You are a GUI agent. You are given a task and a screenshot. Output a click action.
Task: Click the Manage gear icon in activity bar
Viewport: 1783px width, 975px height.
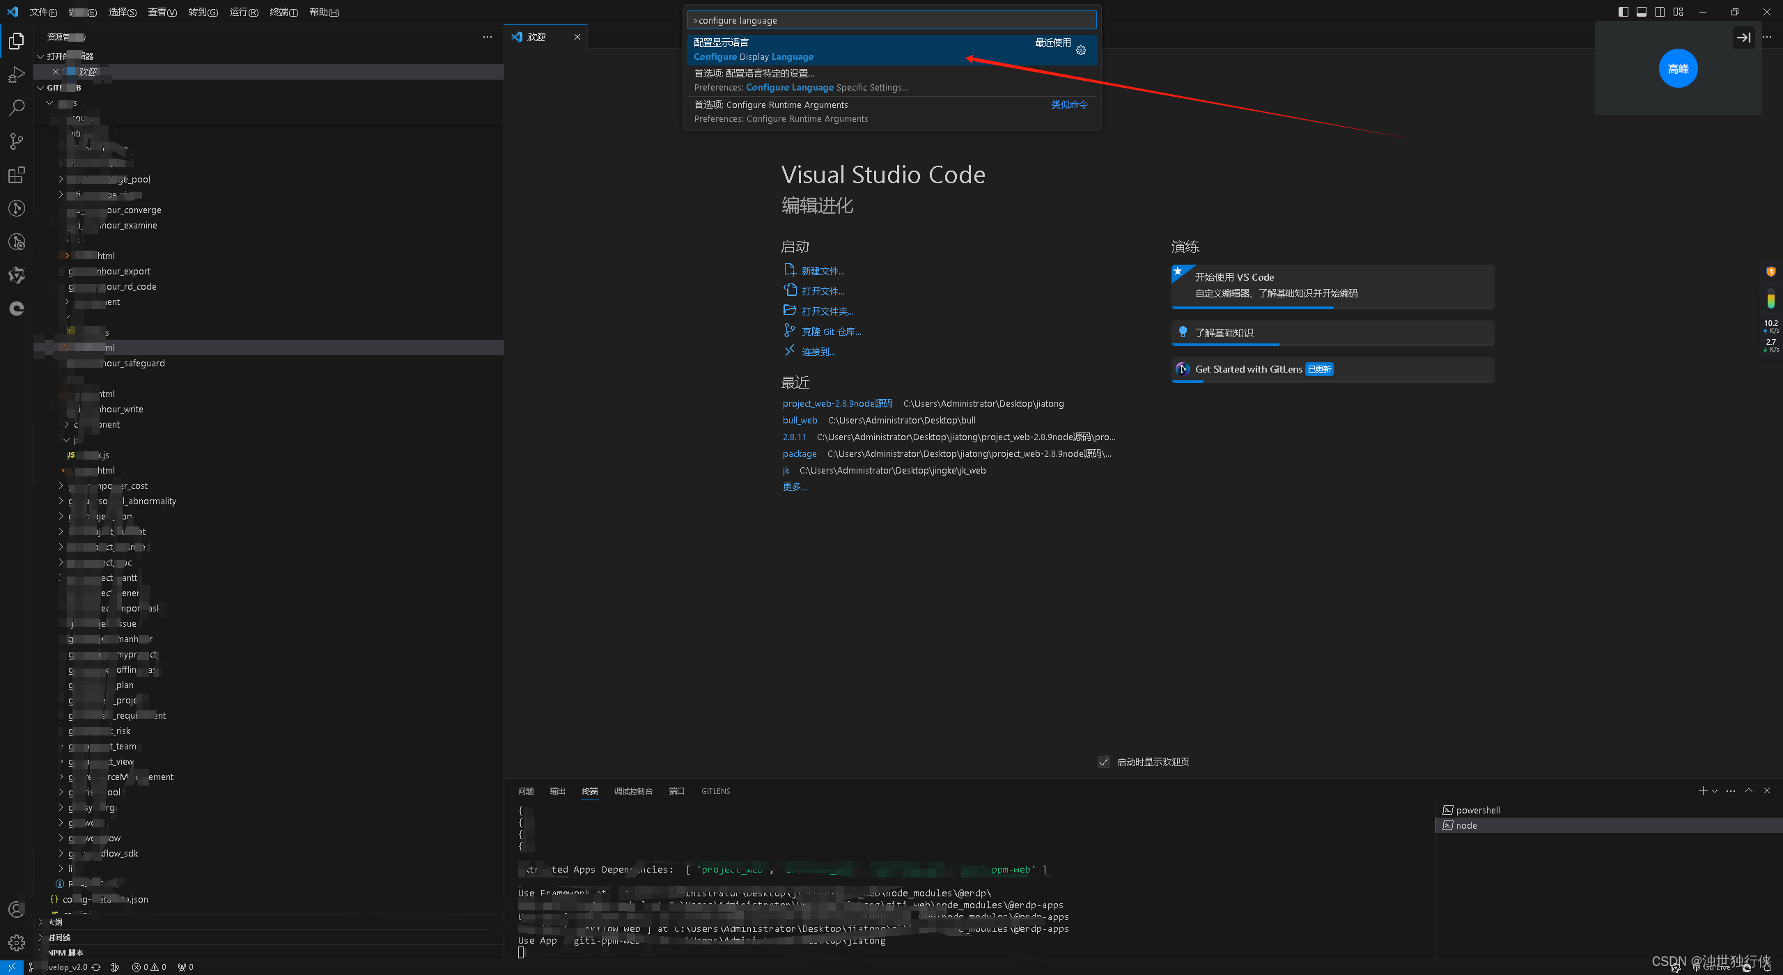click(x=17, y=942)
